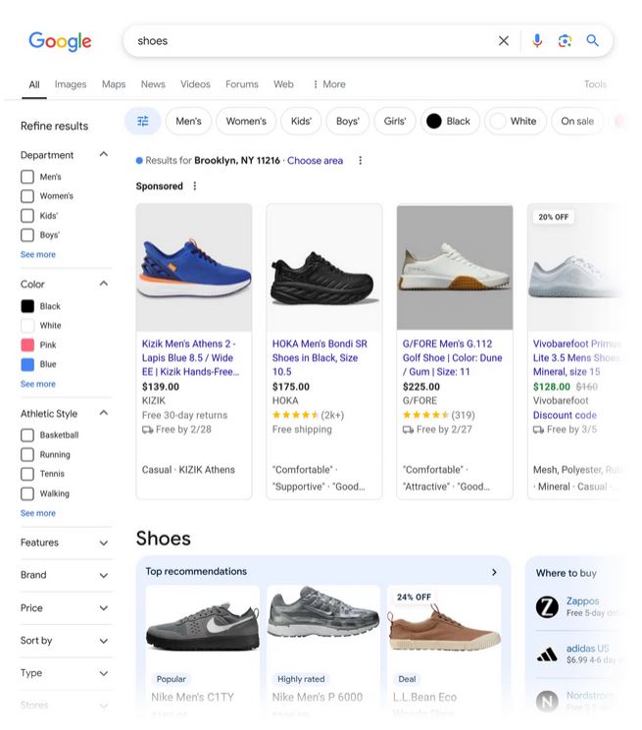The image size is (642, 730).
Task: Open the Sponsored three-dot menu
Action: click(194, 186)
